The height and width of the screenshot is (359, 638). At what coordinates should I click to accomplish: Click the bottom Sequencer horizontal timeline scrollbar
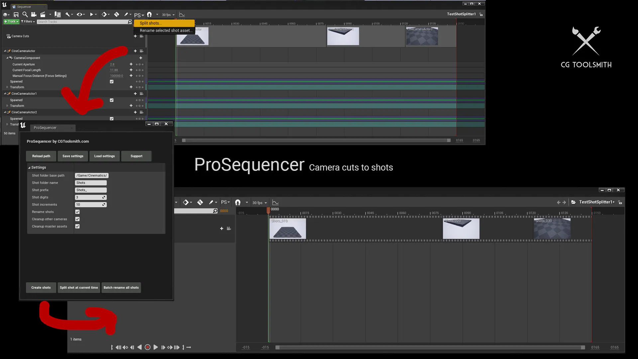point(430,347)
